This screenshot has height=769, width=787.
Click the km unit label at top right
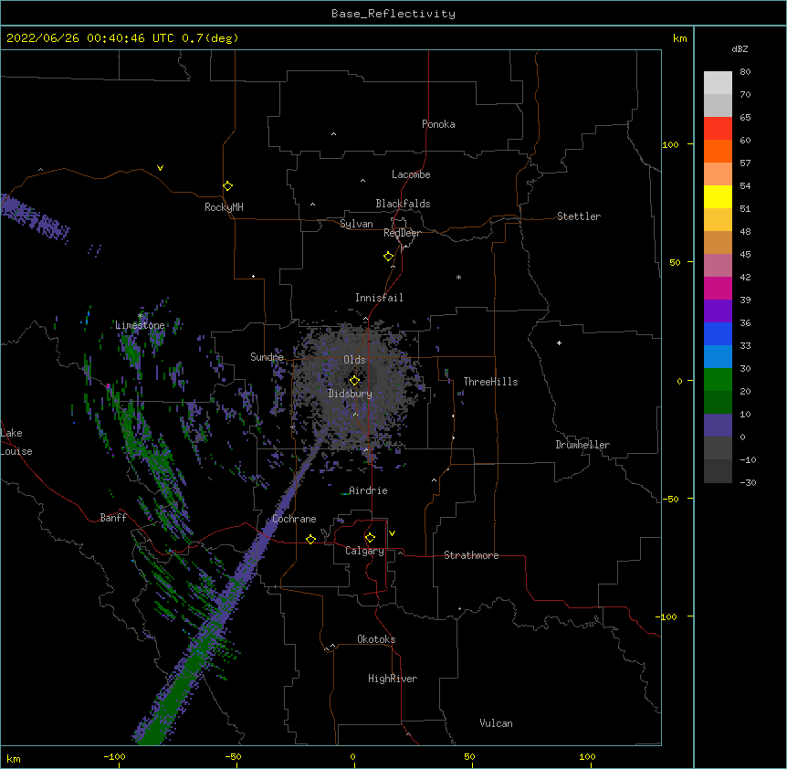pos(679,38)
